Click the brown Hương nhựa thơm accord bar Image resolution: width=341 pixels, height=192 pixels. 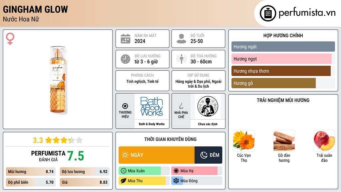(x=283, y=71)
